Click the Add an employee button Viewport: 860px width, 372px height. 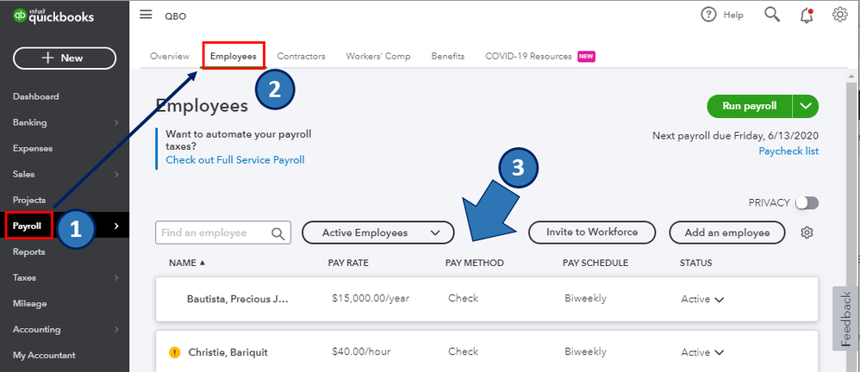726,232
